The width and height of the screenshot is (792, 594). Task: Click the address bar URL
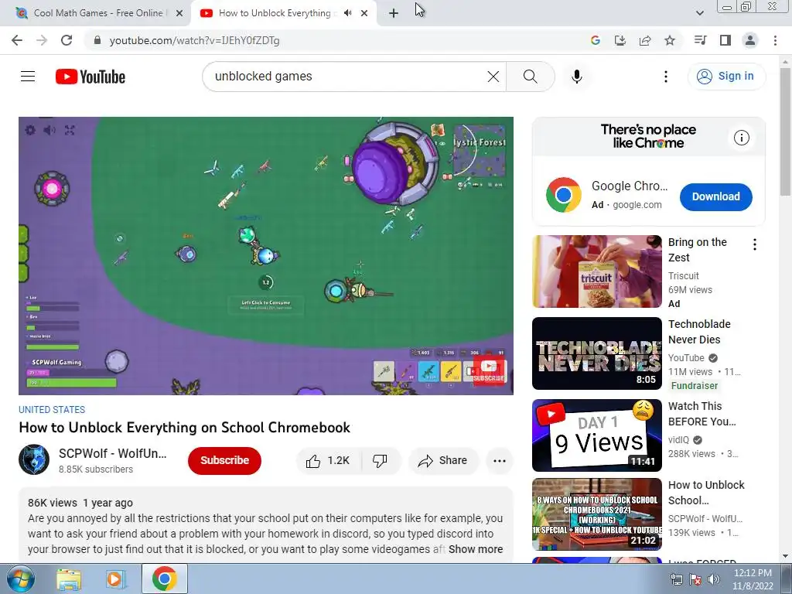pyautogui.click(x=194, y=40)
